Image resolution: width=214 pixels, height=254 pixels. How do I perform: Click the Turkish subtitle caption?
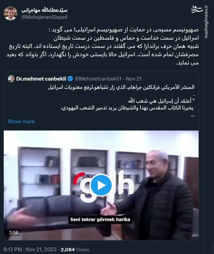click(100, 219)
